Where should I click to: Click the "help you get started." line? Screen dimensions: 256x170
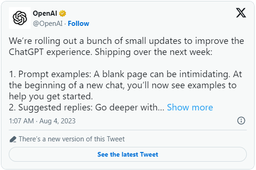51,97
